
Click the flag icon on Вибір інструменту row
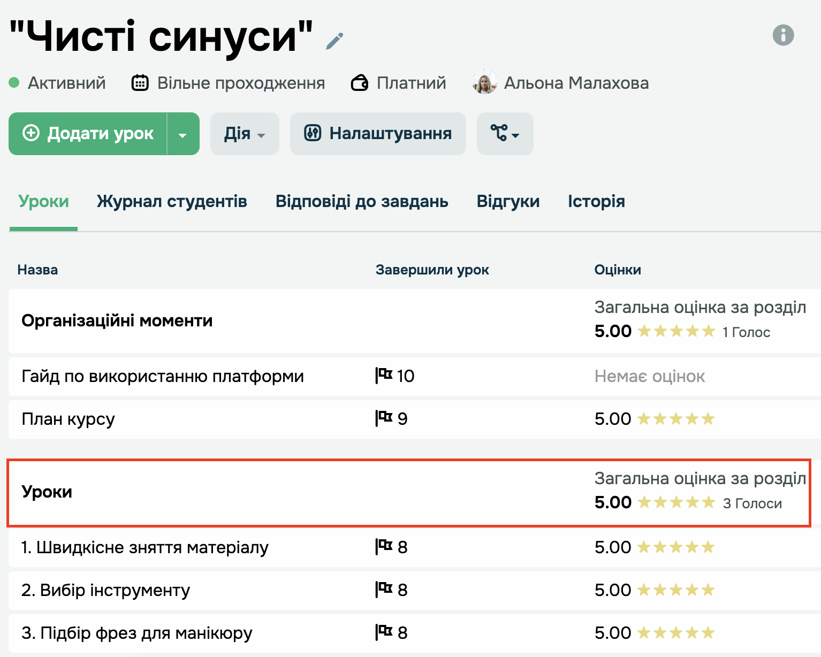pos(384,590)
